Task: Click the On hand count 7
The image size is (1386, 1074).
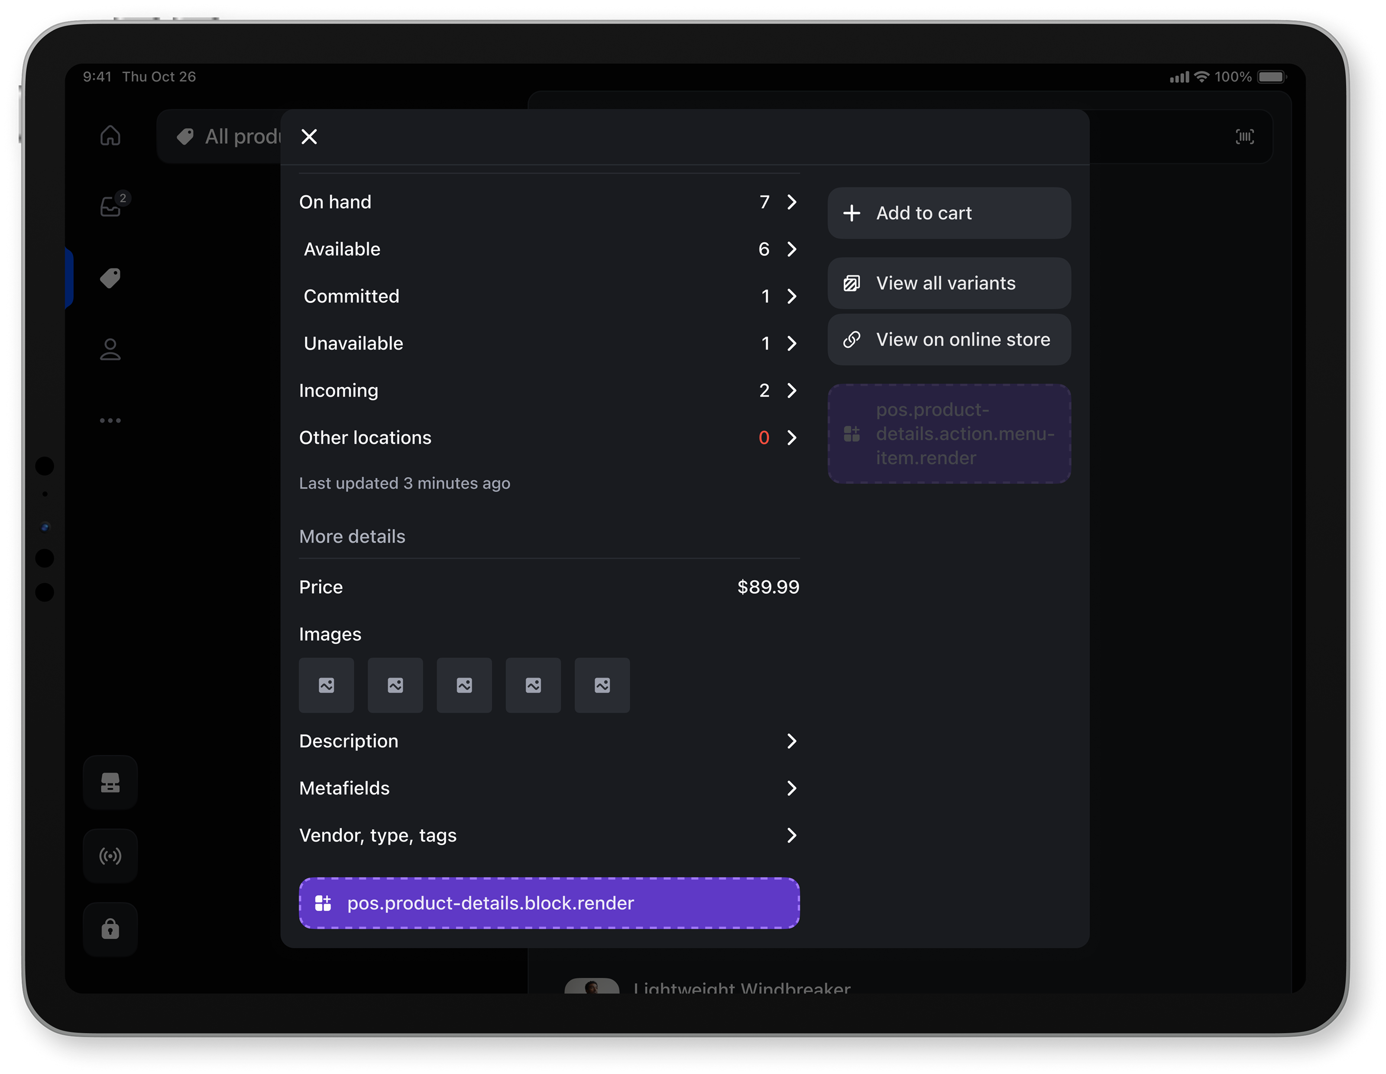Action: click(x=764, y=202)
